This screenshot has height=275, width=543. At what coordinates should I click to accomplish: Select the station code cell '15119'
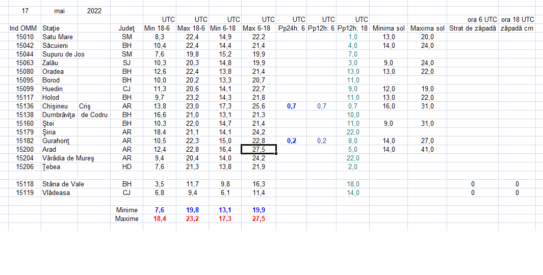[x=24, y=193]
